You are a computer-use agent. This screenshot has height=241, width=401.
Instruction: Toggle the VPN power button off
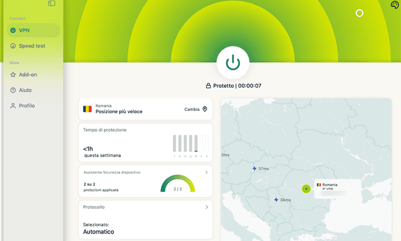pos(233,62)
